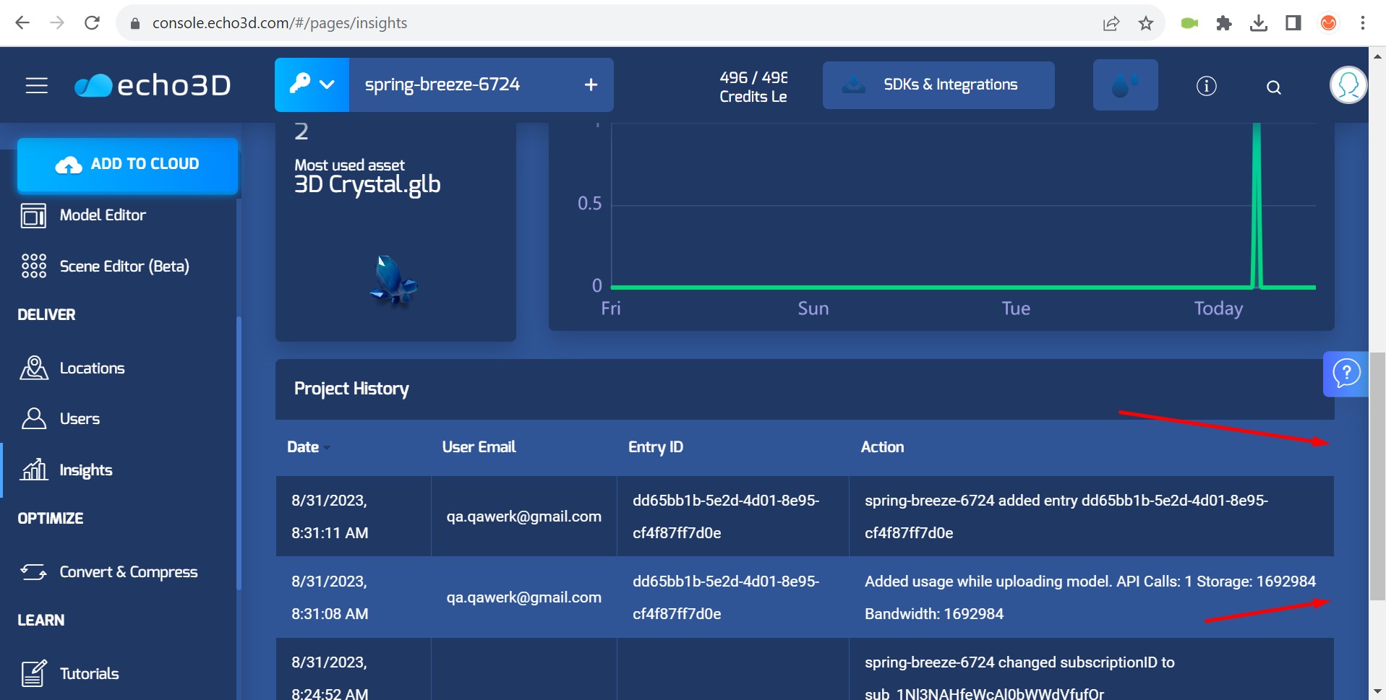Click the ADD TO CLOUD button
This screenshot has height=700, width=1386.
click(x=127, y=165)
